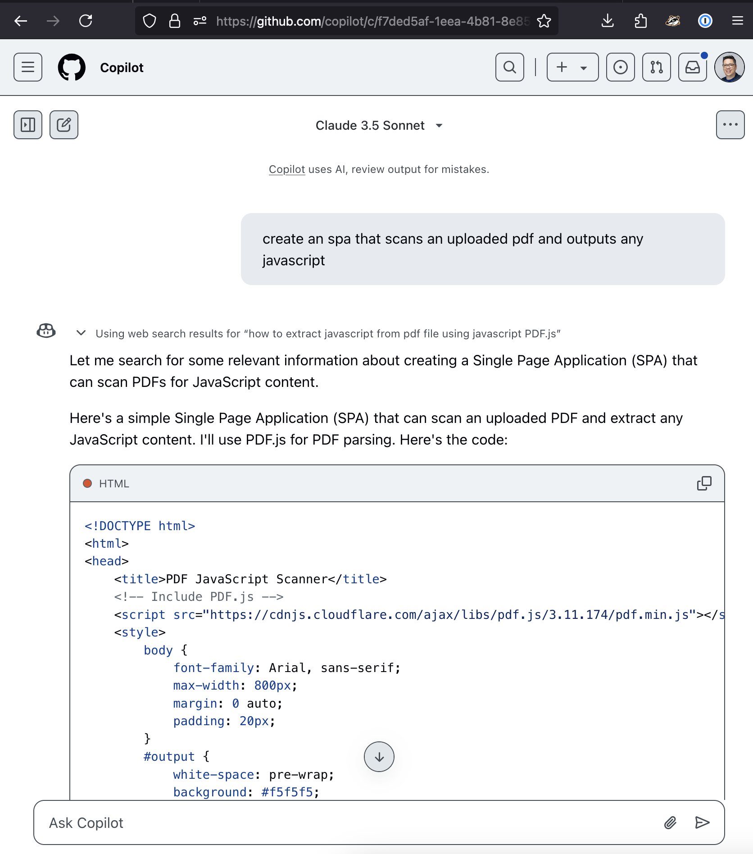
Task: Click the Ask Copilot input field
Action: 315,822
